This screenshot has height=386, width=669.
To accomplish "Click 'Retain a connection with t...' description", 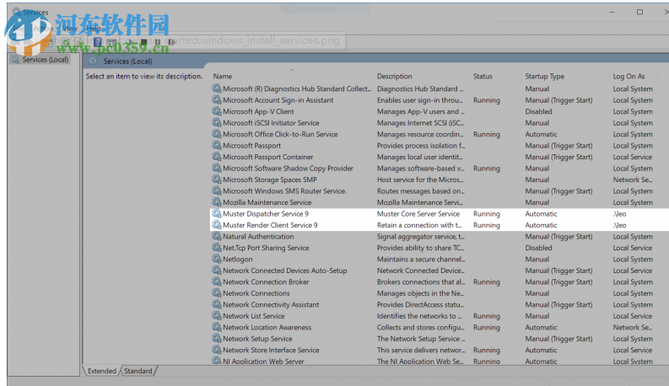I will click(419, 225).
